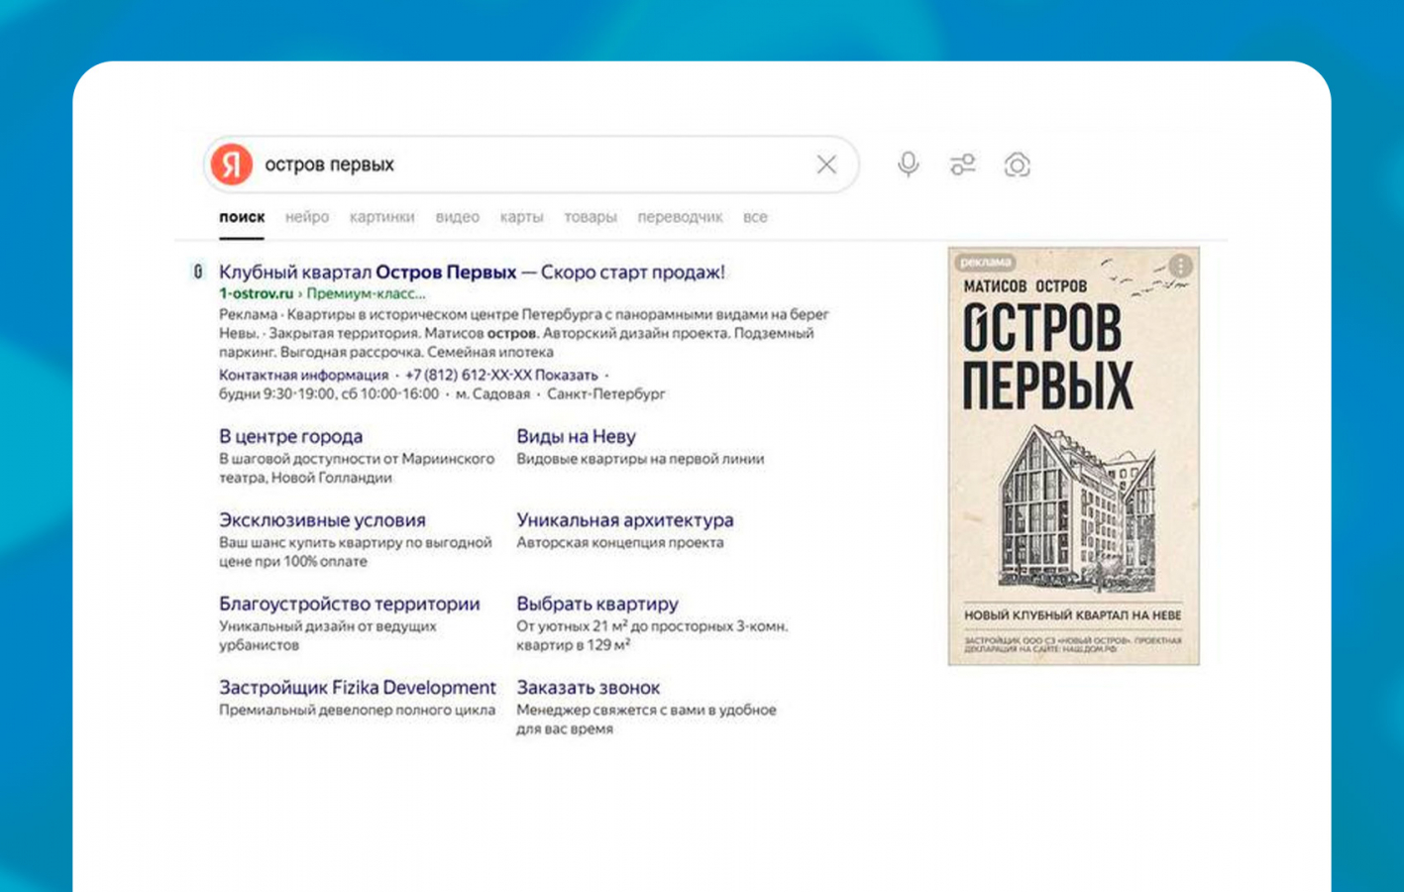The width and height of the screenshot is (1404, 892).
Task: Open the Выбрать квартиру sitelink
Action: point(597,604)
